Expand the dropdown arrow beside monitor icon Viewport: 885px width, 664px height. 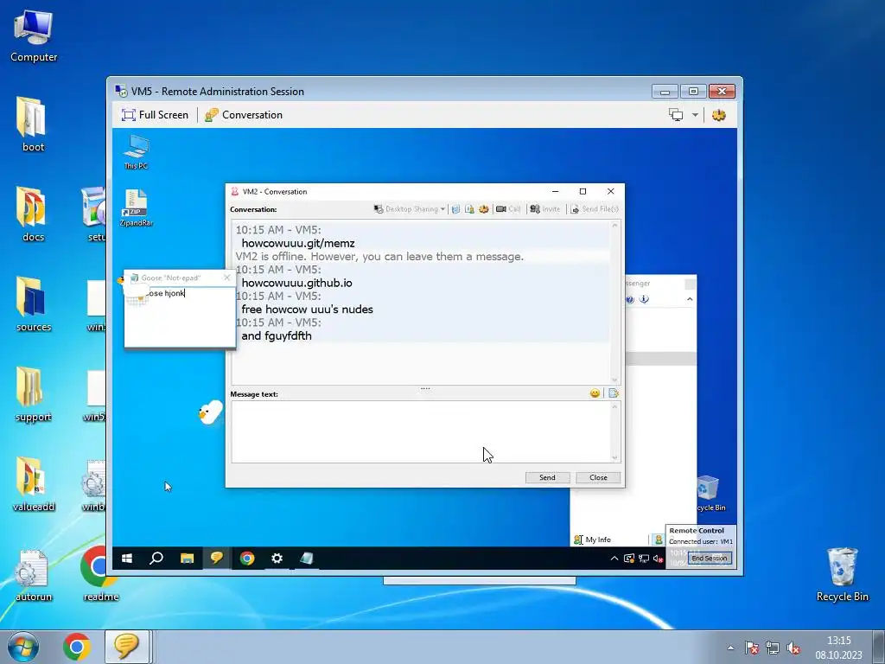click(695, 115)
